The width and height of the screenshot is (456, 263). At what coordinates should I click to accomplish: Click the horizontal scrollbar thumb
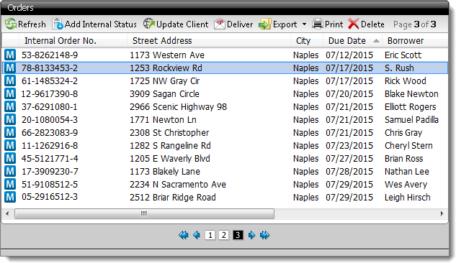click(x=144, y=214)
